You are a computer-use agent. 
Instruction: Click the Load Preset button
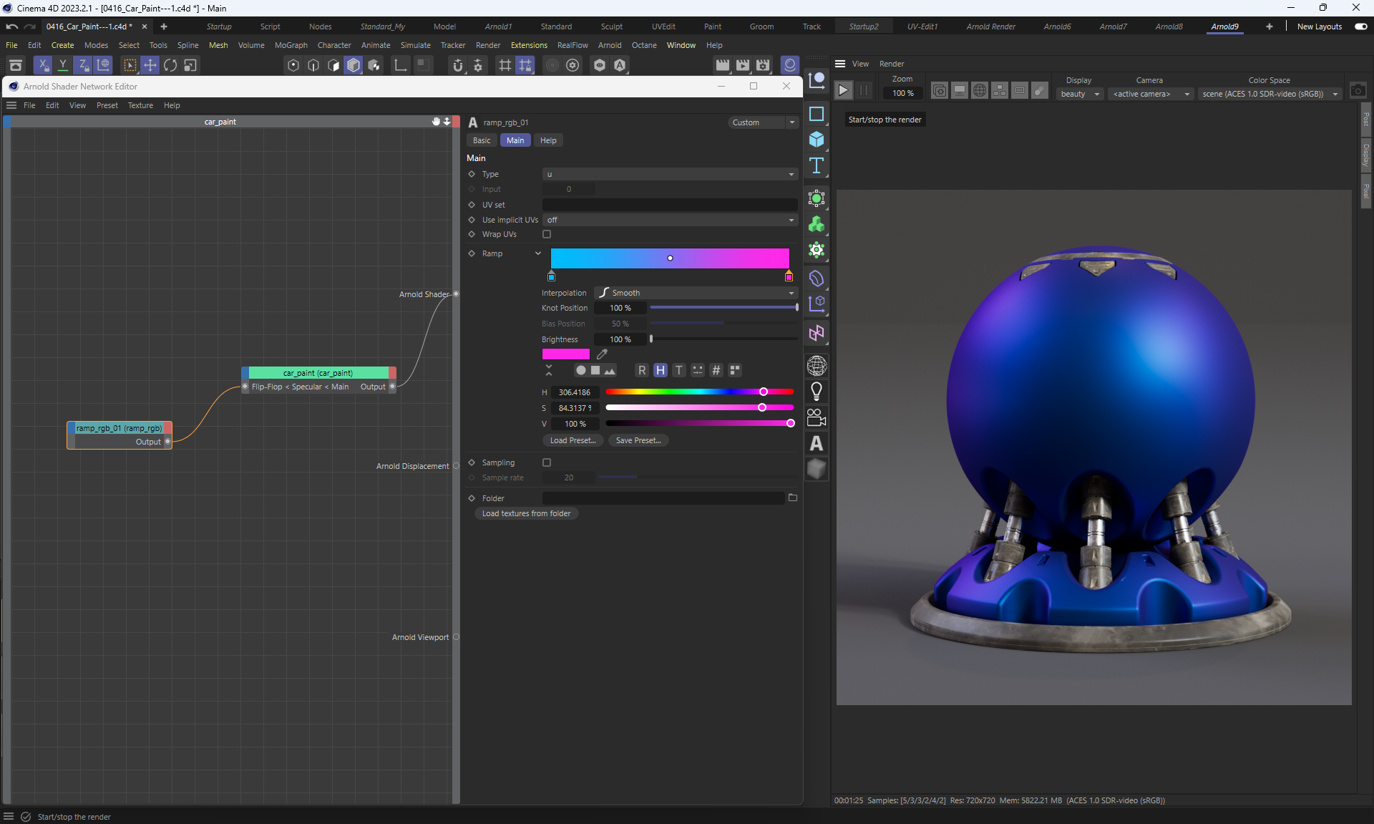pos(572,440)
